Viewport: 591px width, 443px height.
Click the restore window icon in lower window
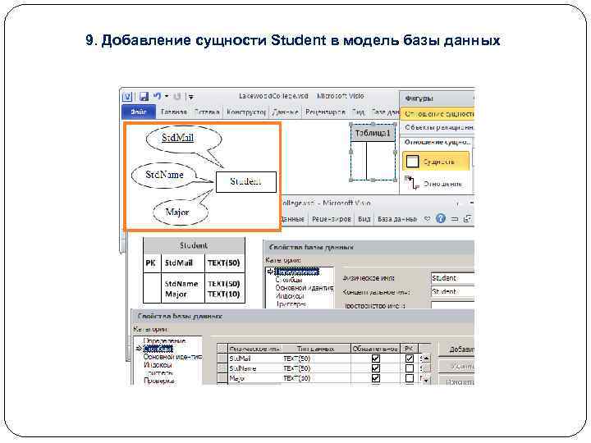(x=467, y=218)
